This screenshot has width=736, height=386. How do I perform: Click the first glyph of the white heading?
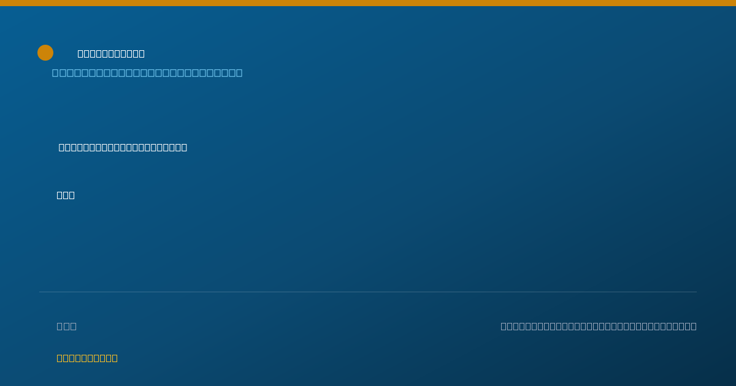coord(80,53)
